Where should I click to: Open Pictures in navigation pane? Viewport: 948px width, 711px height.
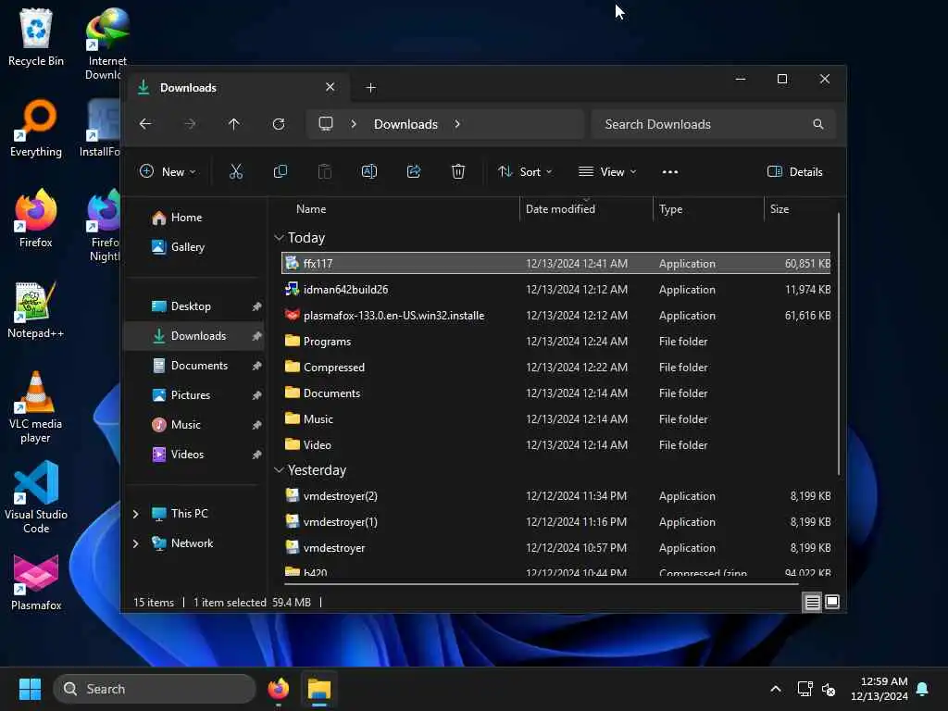pos(194,395)
